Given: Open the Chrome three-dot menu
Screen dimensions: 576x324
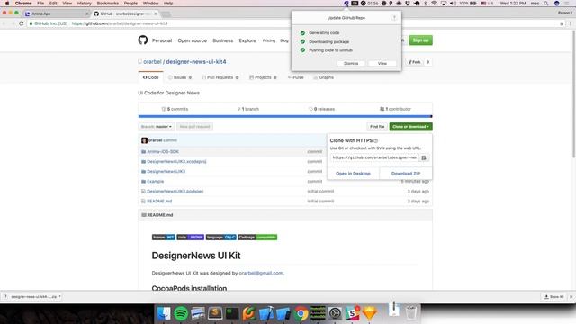Looking at the screenshot, I should [x=571, y=23].
